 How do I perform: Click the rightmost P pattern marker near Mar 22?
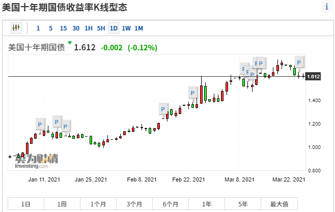pyautogui.click(x=299, y=62)
